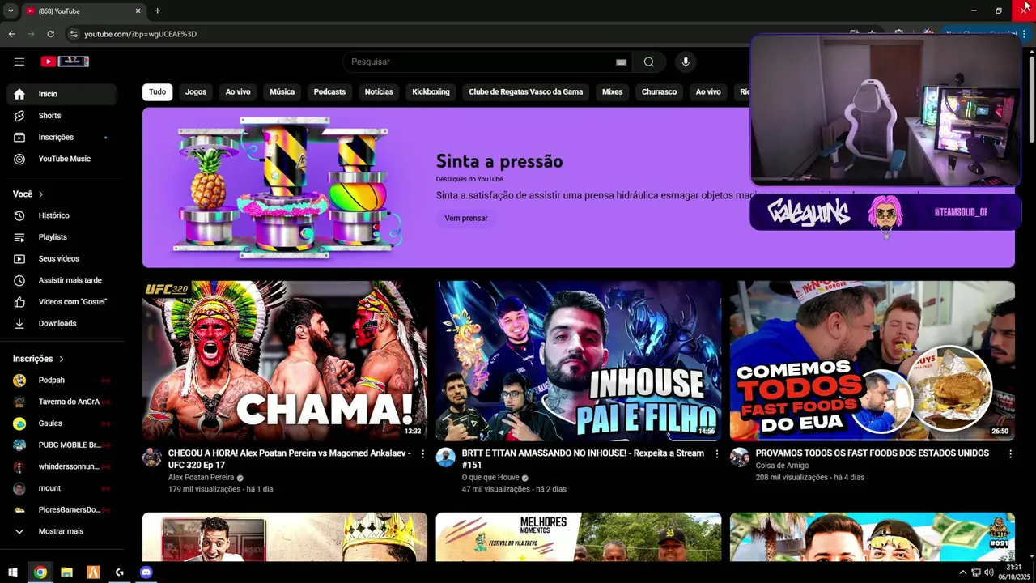Expand Mostrar mais subscriptions
The width and height of the screenshot is (1036, 583).
click(x=62, y=531)
